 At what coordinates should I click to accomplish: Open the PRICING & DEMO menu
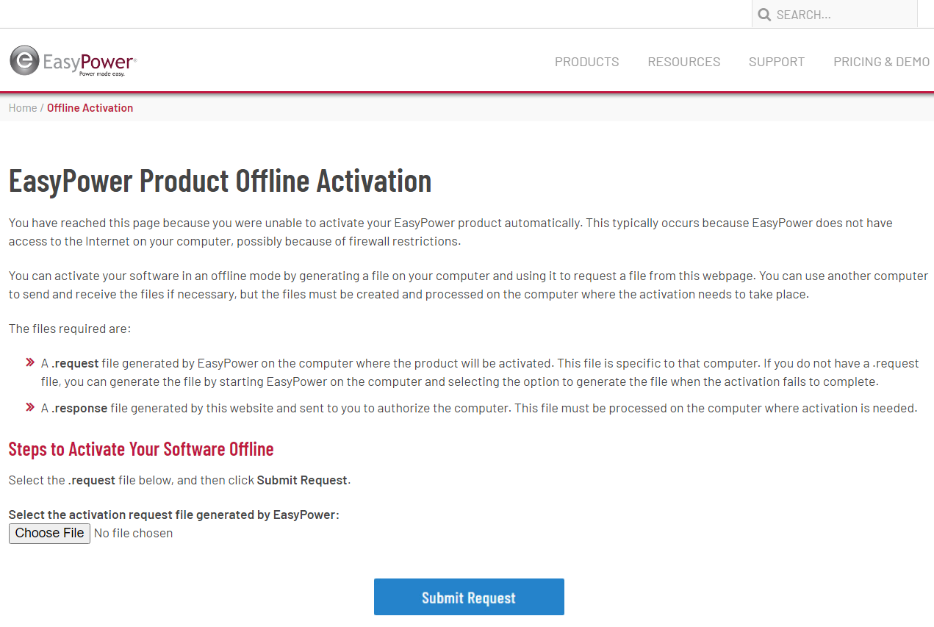(881, 62)
